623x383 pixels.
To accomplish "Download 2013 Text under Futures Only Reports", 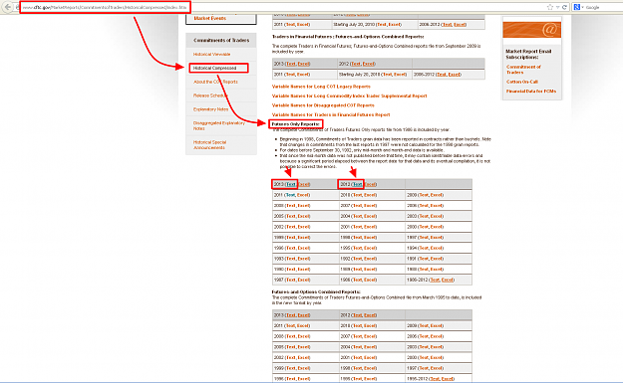I will 290,184.
